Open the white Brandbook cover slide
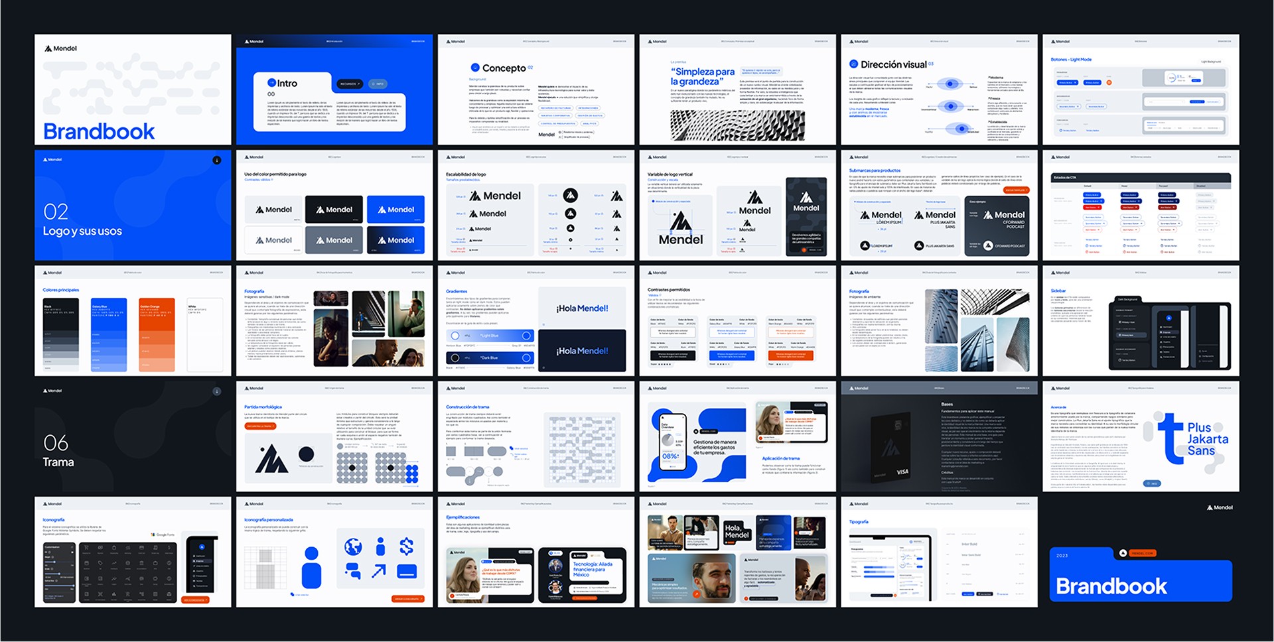Screen dimensions: 1274x642 [133, 90]
